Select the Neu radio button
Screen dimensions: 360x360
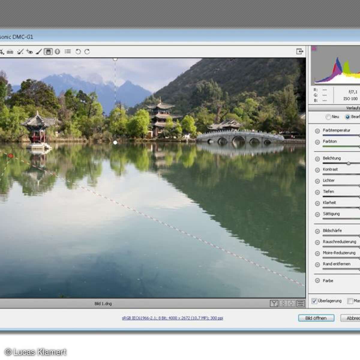click(328, 117)
